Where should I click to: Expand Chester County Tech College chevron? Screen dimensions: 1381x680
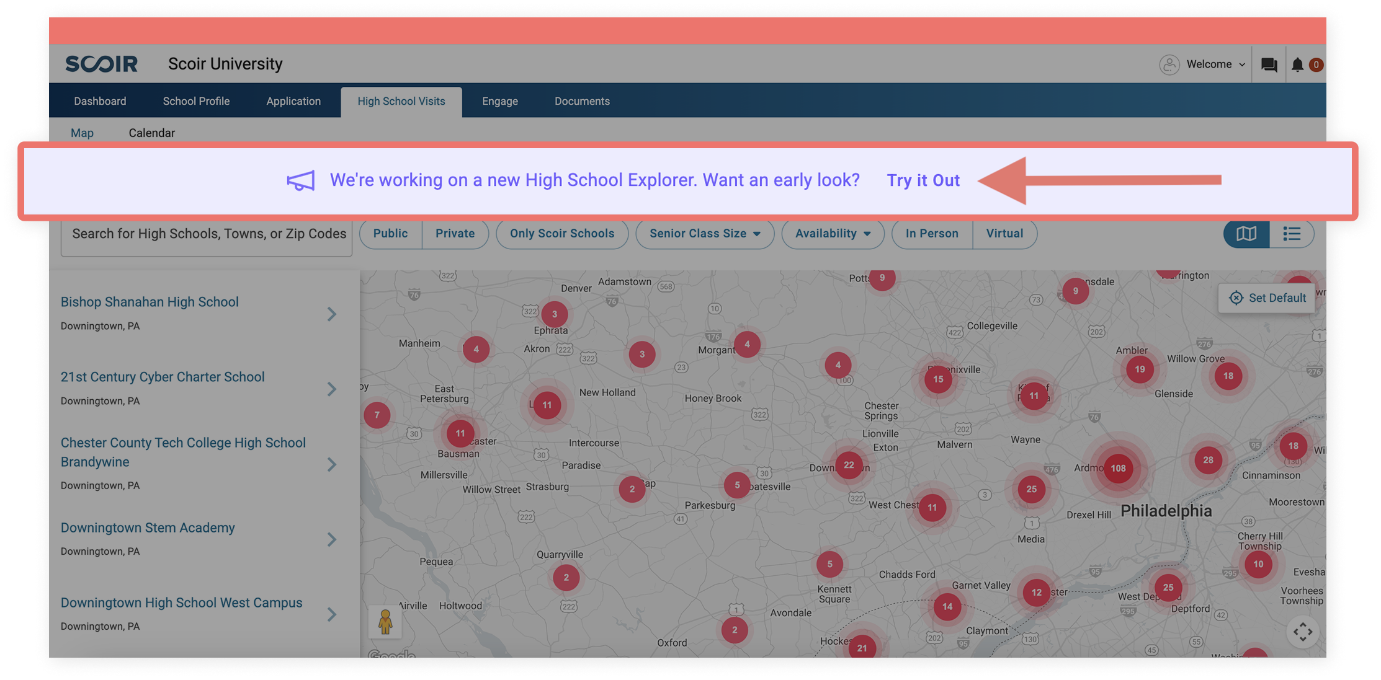[332, 464]
